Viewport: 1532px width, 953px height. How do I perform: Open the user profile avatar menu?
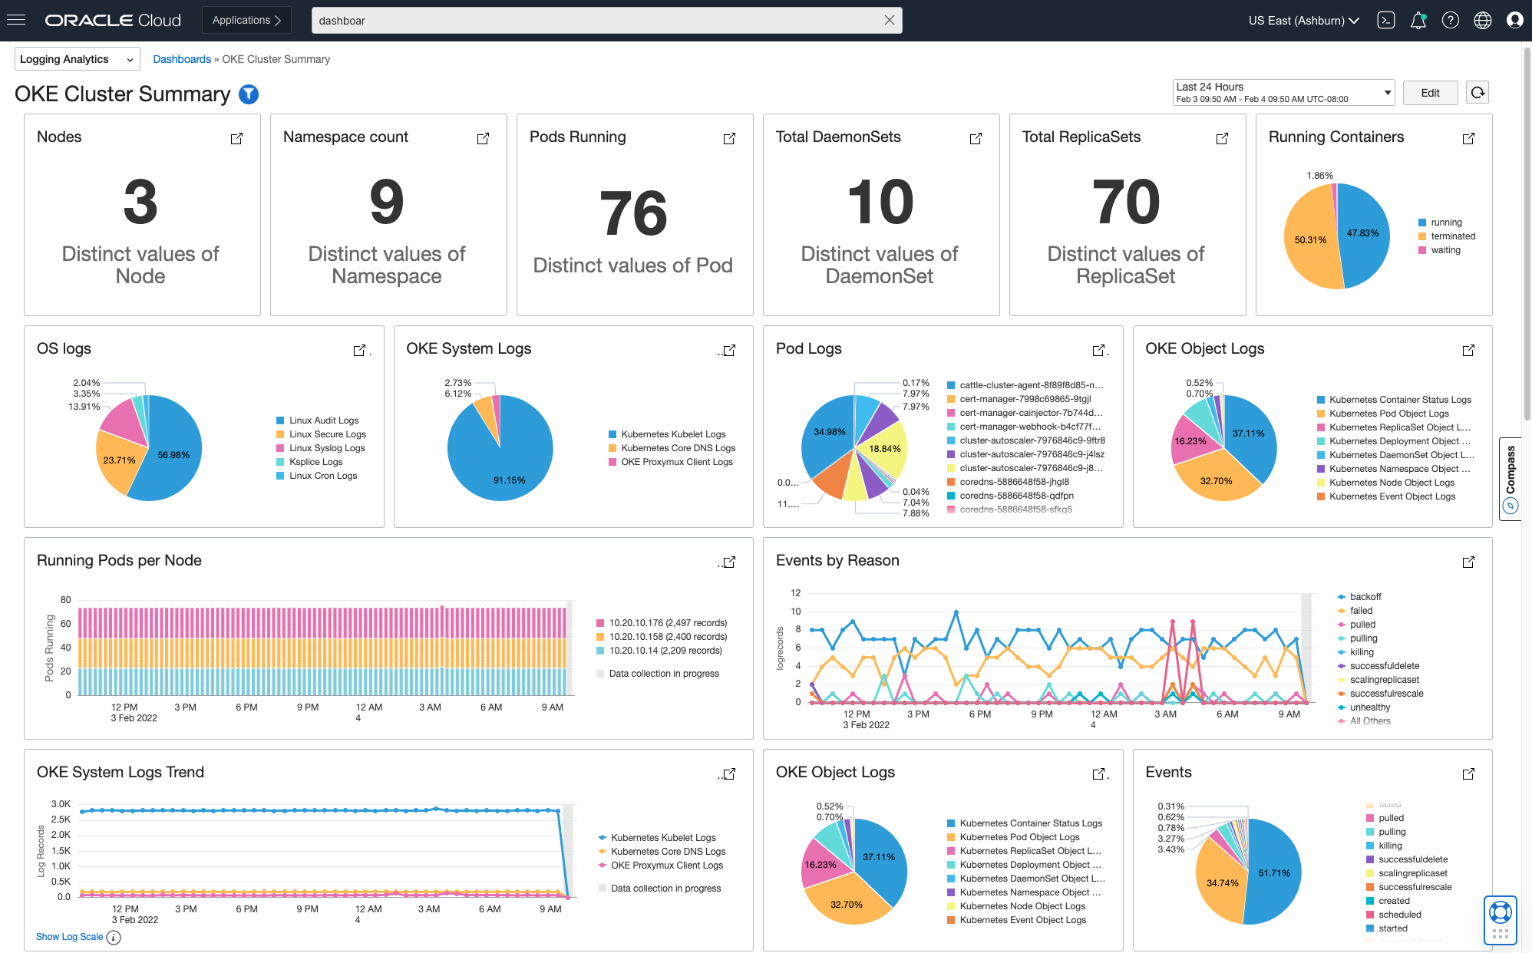point(1514,21)
